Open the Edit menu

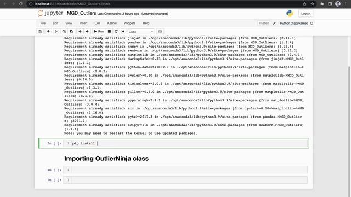tap(55, 23)
